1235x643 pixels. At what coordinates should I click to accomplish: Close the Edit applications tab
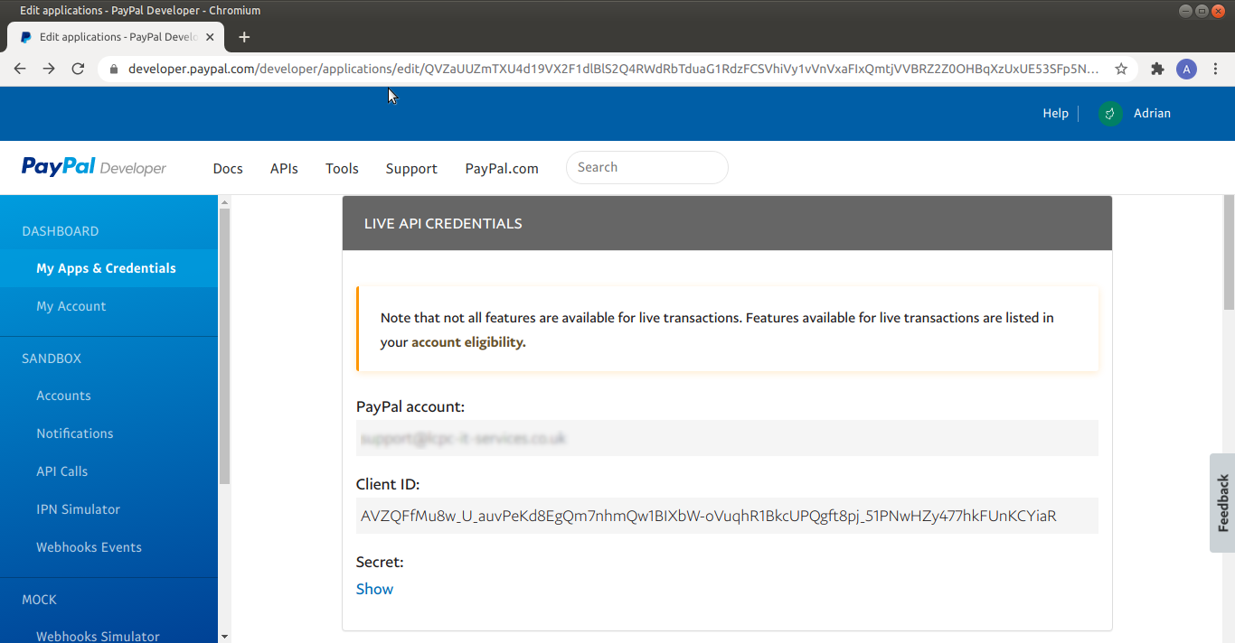pyautogui.click(x=211, y=37)
